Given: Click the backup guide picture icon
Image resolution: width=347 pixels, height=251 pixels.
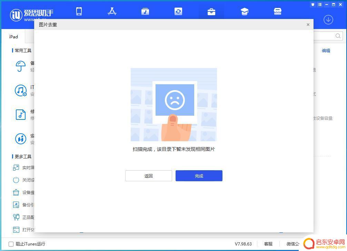Looking at the screenshot, I should [16, 205].
